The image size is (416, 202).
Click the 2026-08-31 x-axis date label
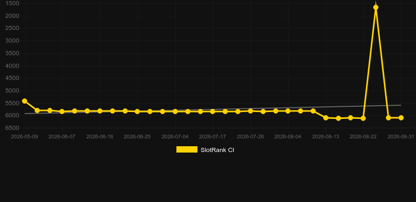pyautogui.click(x=401, y=137)
